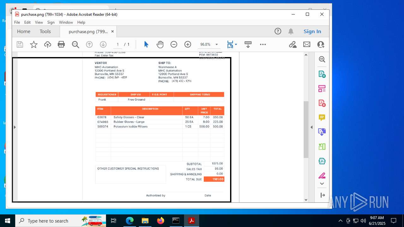Switch to the Home tab
The height and width of the screenshot is (227, 404).
pyautogui.click(x=24, y=31)
